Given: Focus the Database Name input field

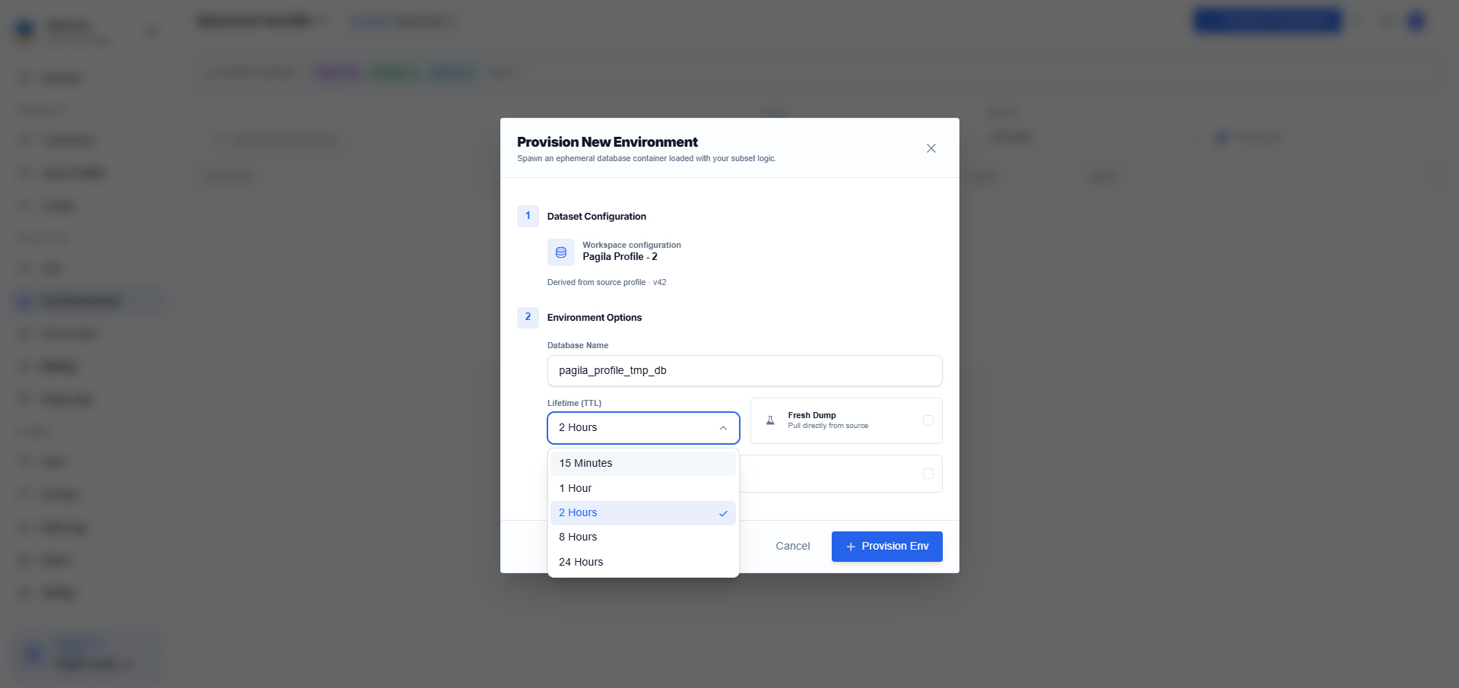Looking at the screenshot, I should 745,370.
